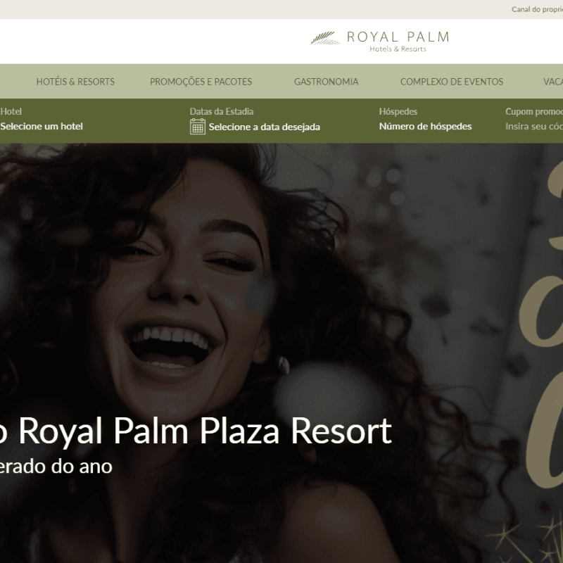Click the Cupom promocional label

click(x=534, y=112)
